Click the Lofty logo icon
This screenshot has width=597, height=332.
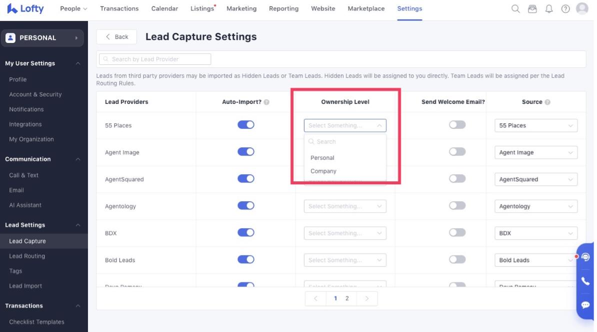(12, 8)
